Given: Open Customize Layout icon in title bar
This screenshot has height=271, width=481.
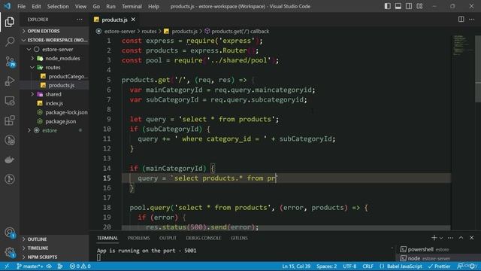Looking at the screenshot, I should [x=419, y=6].
